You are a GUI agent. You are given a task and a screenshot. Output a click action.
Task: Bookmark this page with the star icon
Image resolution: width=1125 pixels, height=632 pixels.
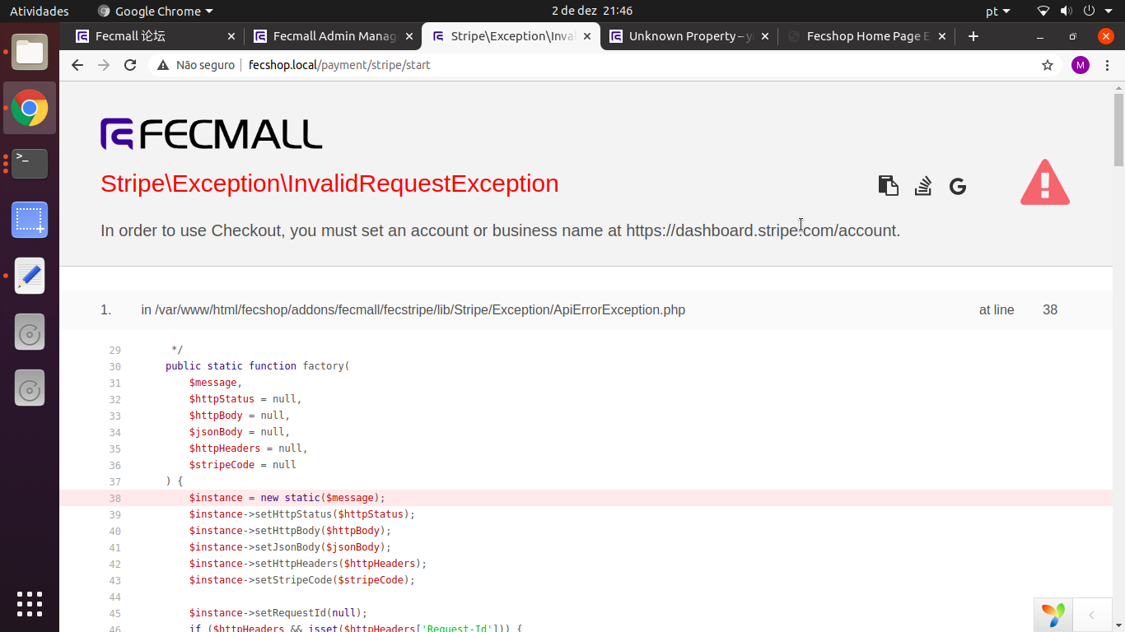click(1048, 65)
